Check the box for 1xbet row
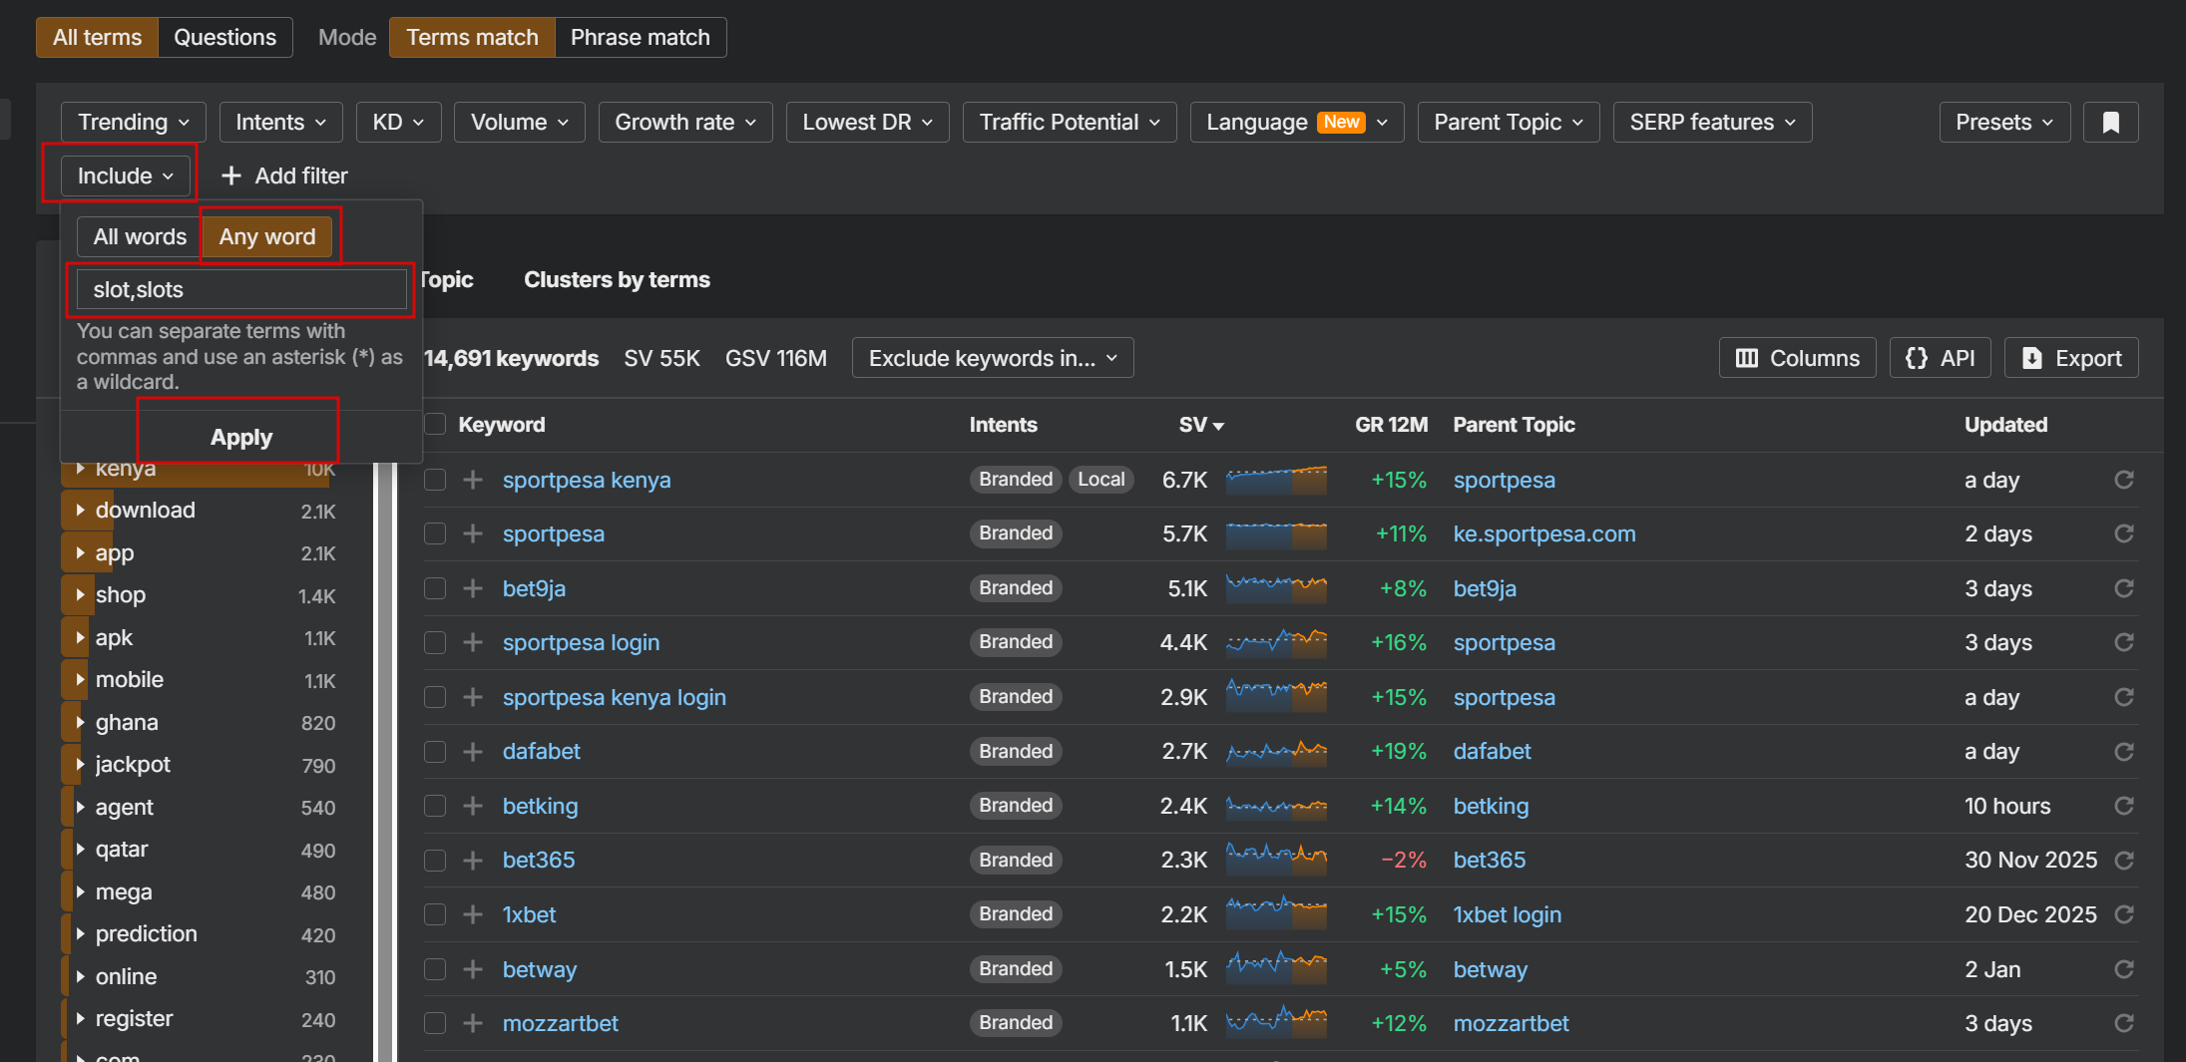The image size is (2186, 1062). 435,914
